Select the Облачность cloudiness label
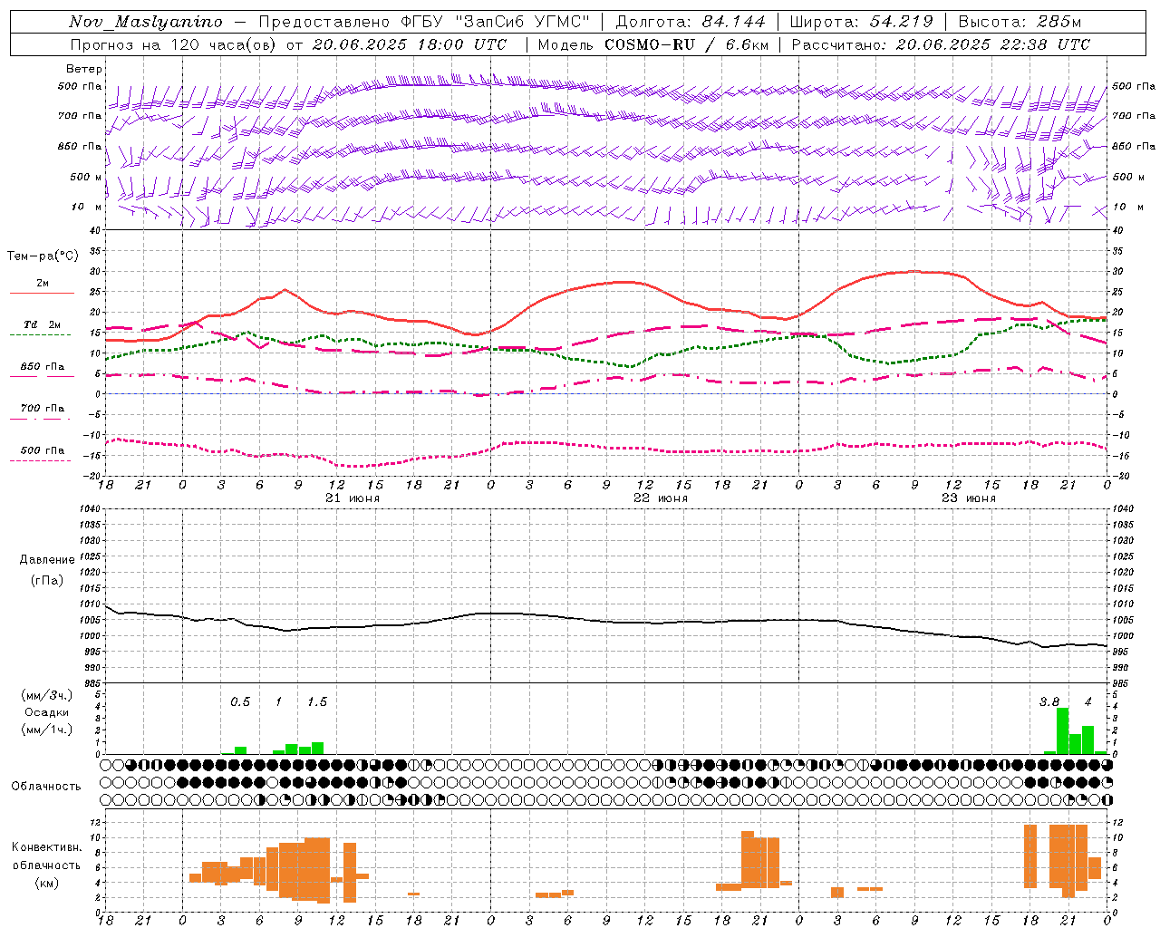 coord(46,786)
